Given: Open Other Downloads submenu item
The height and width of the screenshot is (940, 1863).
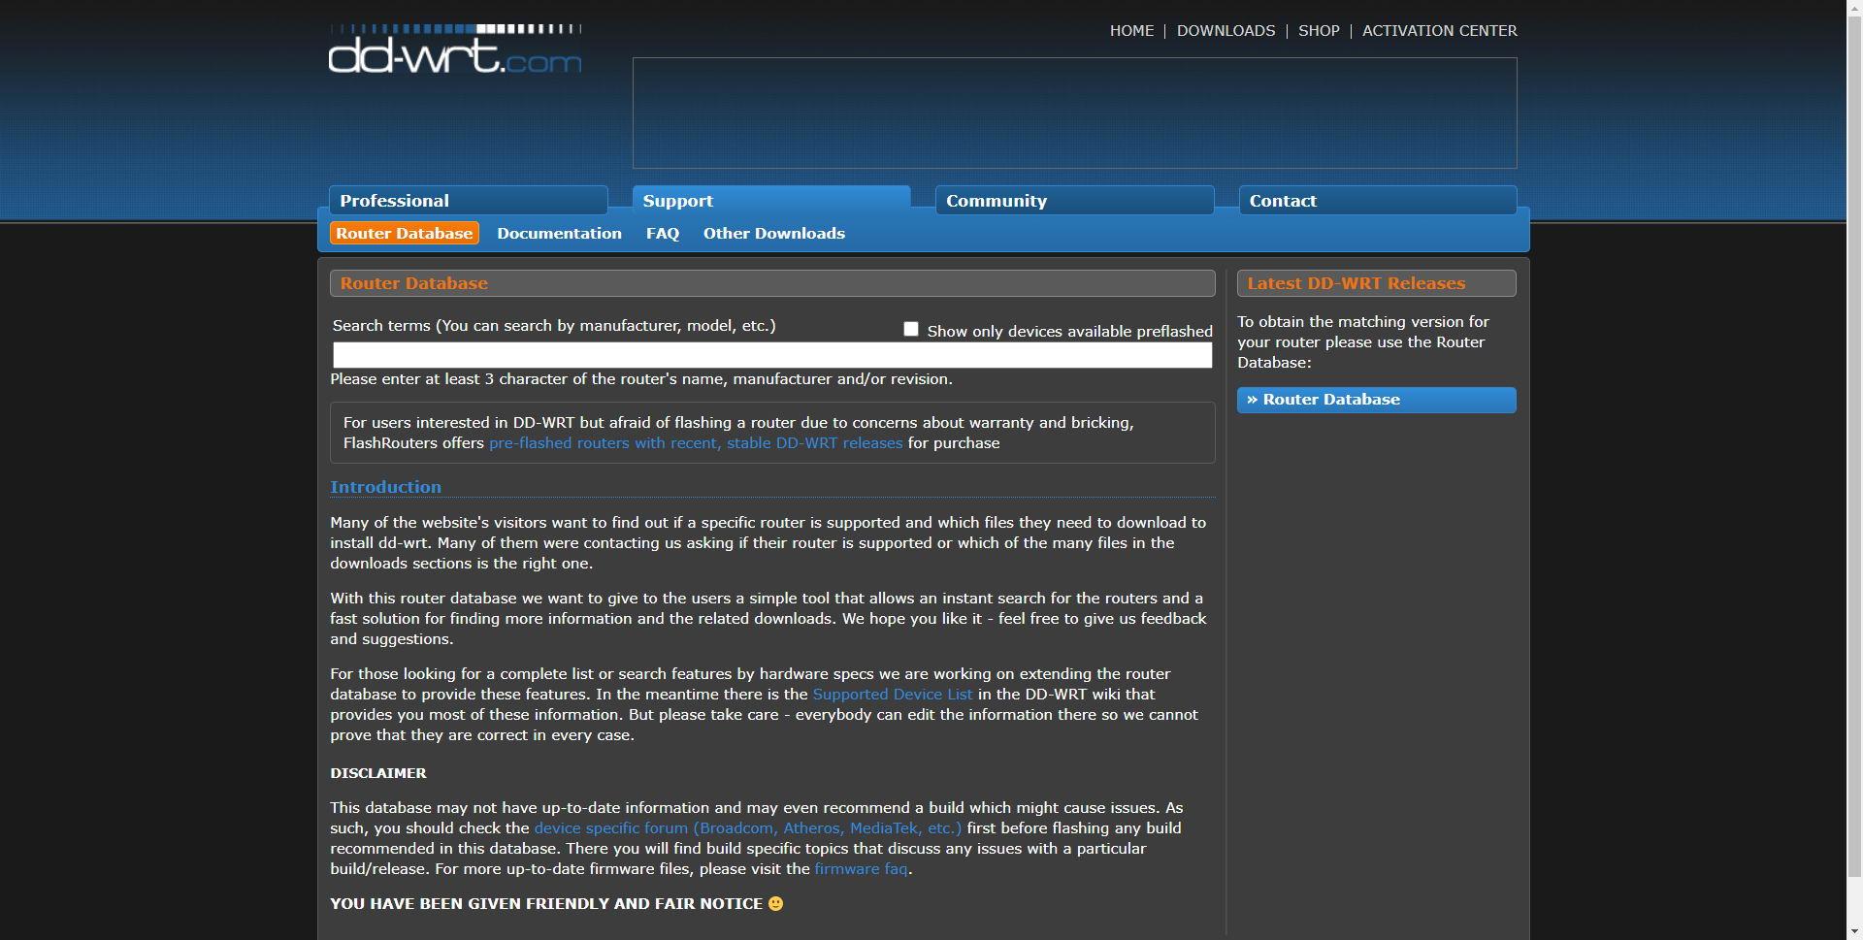Looking at the screenshot, I should pyautogui.click(x=774, y=234).
